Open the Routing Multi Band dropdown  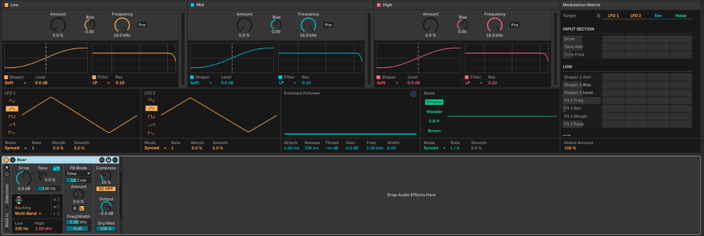tap(28, 213)
